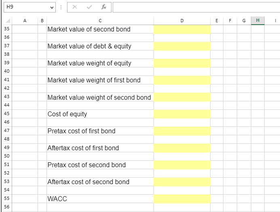Select yellow cell D47 beside Pretax first bond

coord(182,131)
